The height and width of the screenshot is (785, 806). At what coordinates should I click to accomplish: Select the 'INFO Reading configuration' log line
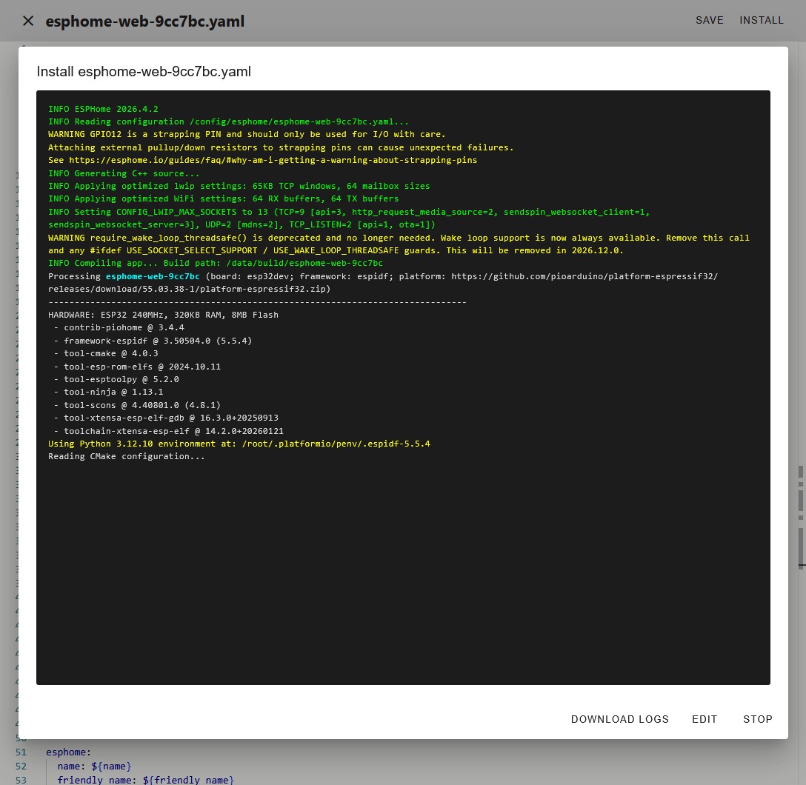[229, 121]
